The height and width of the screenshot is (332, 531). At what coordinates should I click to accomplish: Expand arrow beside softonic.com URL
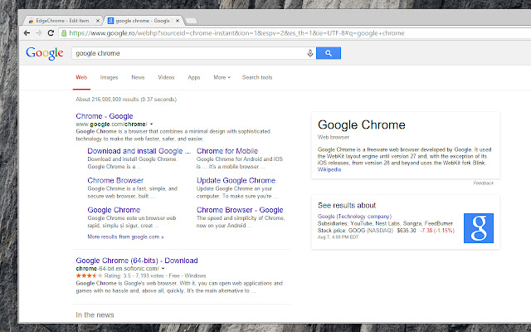click(x=163, y=268)
